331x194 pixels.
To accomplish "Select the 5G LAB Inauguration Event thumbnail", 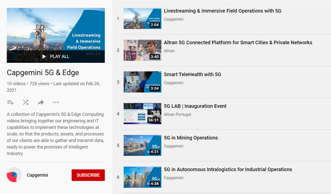I will pos(142,114).
